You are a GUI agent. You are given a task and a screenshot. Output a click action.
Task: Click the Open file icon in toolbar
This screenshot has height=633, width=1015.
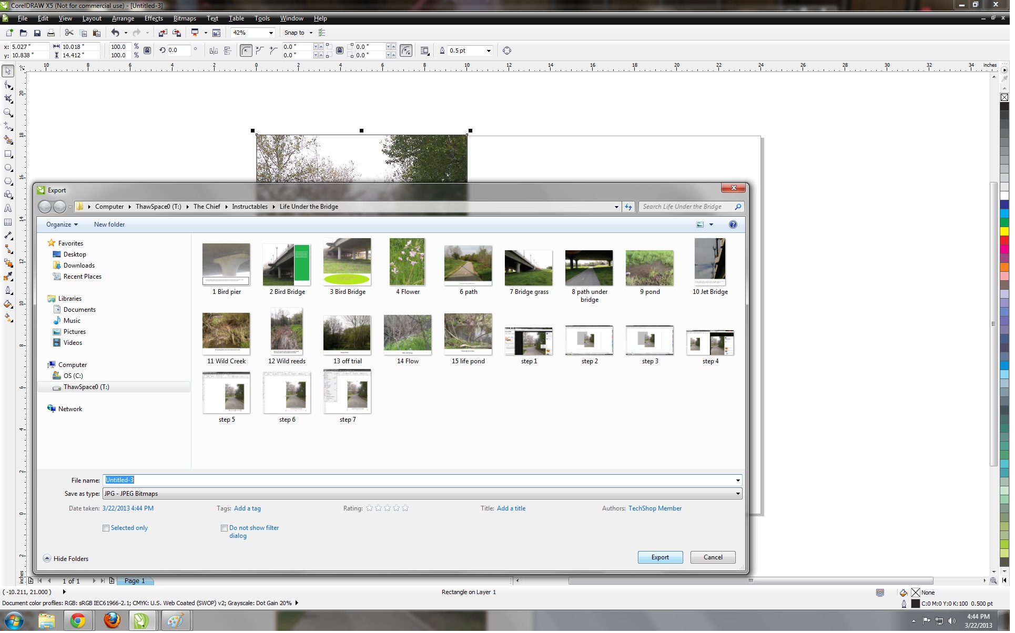[x=23, y=33]
